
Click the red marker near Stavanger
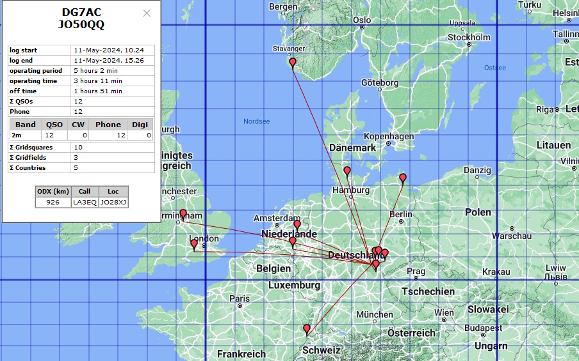point(293,63)
